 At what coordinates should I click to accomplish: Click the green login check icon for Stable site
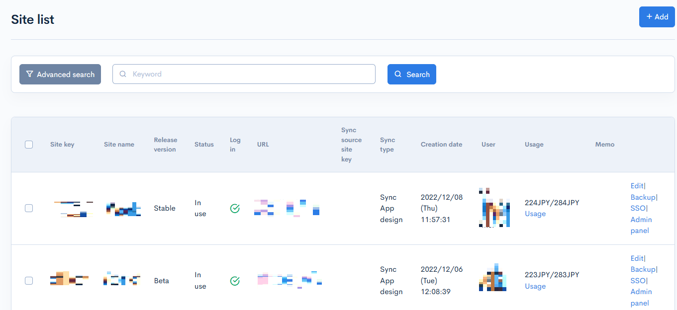pyautogui.click(x=235, y=209)
